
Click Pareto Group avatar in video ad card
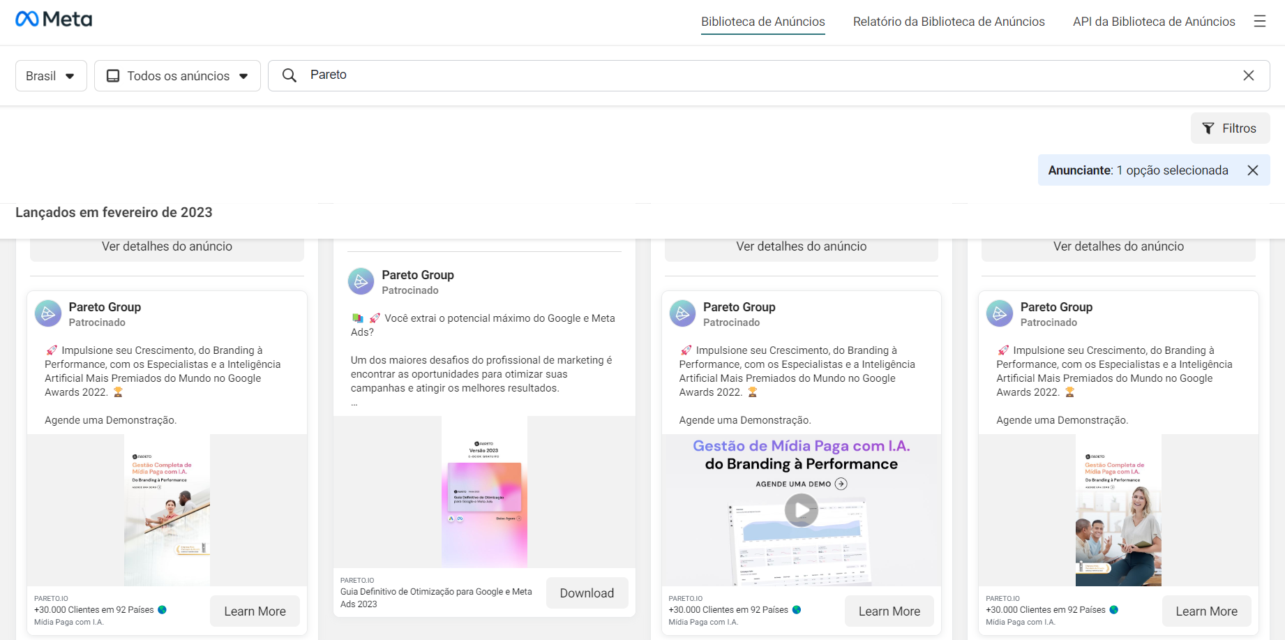[682, 313]
